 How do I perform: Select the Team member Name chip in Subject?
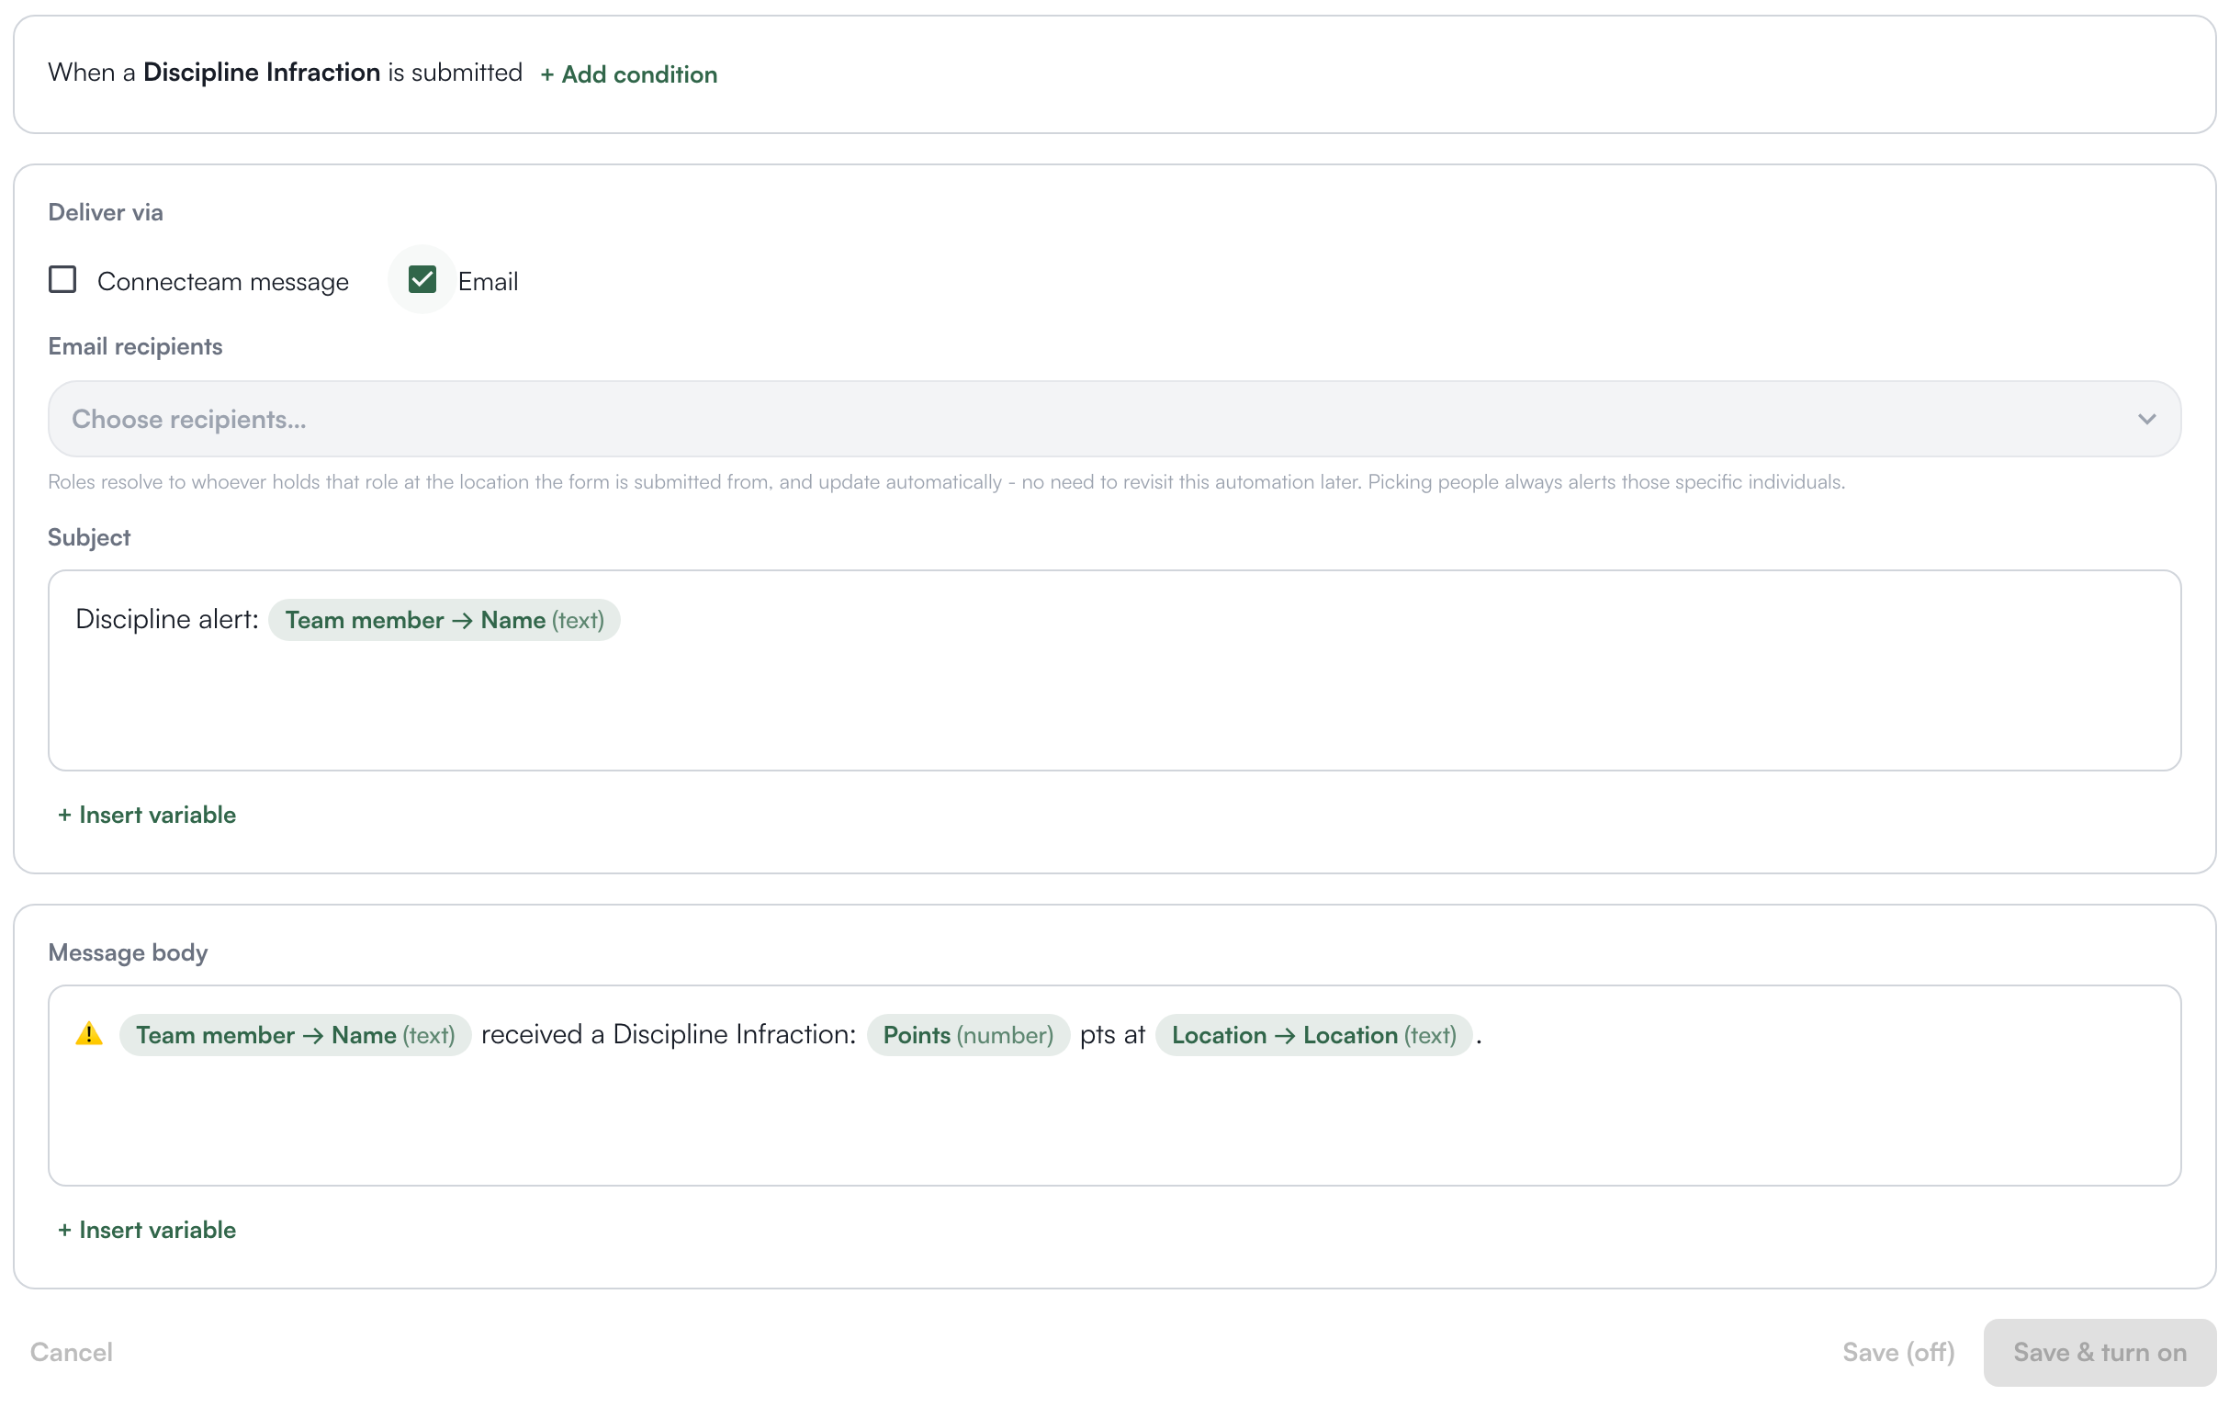tap(445, 620)
